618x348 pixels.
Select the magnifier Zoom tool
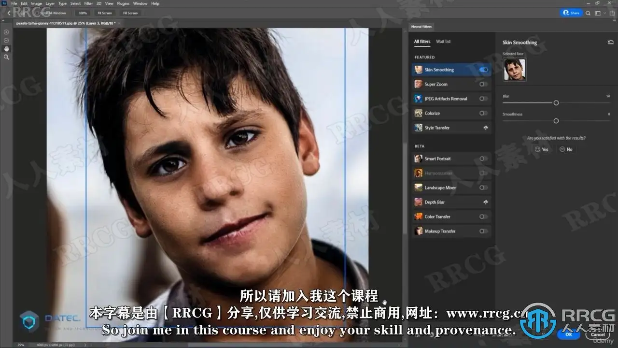pos(6,57)
